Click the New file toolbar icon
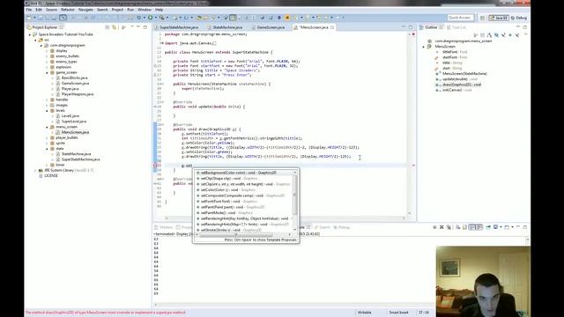The height and width of the screenshot is (317, 564). click(x=29, y=18)
